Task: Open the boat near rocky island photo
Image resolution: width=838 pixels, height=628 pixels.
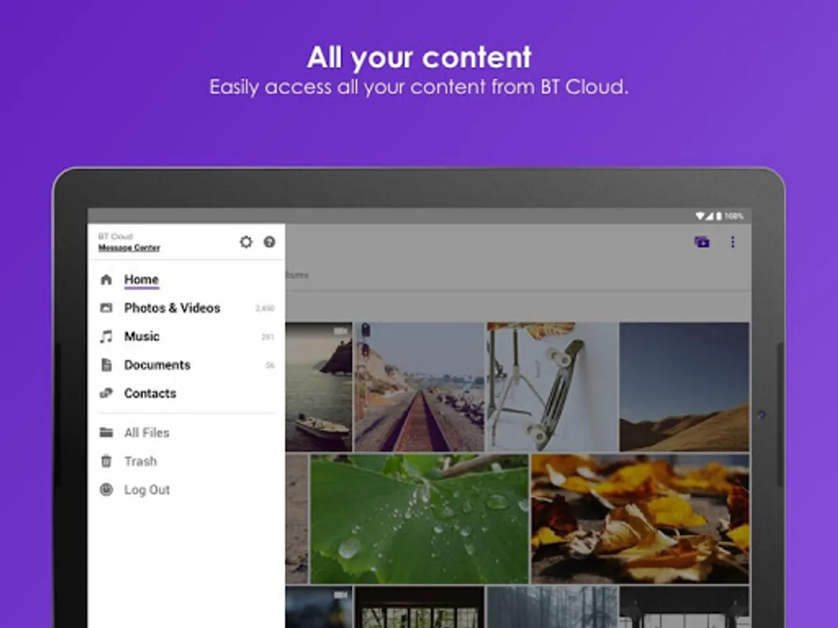Action: point(318,387)
